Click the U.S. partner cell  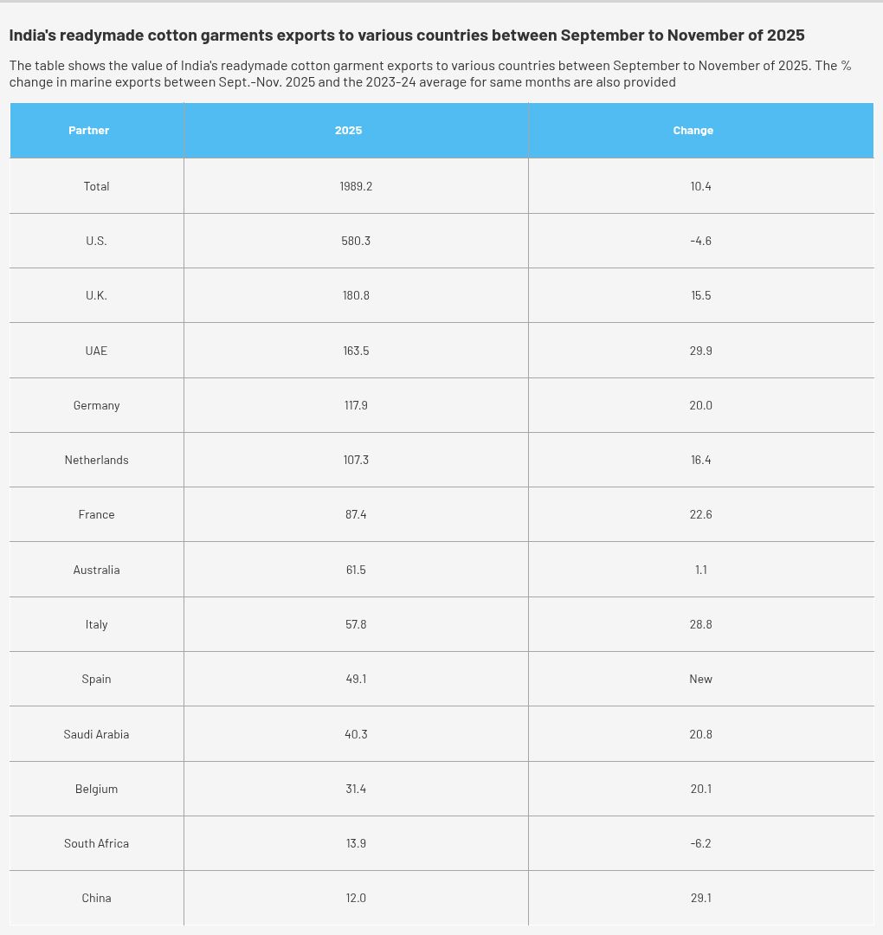pyautogui.click(x=96, y=241)
